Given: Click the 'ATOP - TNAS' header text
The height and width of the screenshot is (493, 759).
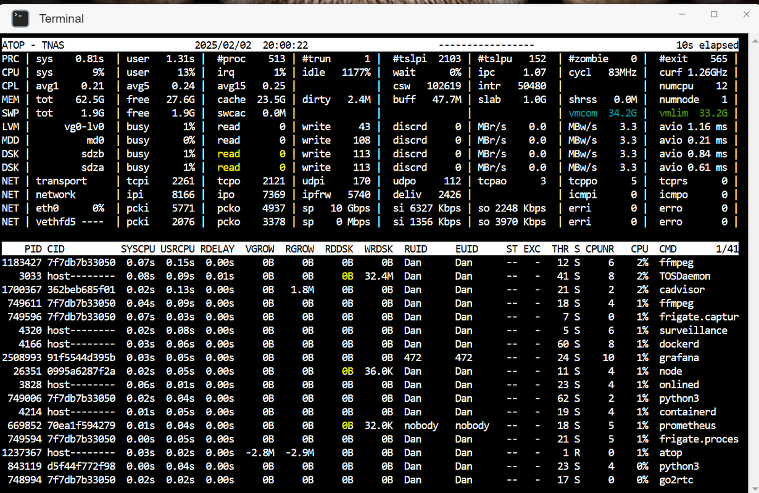Looking at the screenshot, I should click(33, 45).
